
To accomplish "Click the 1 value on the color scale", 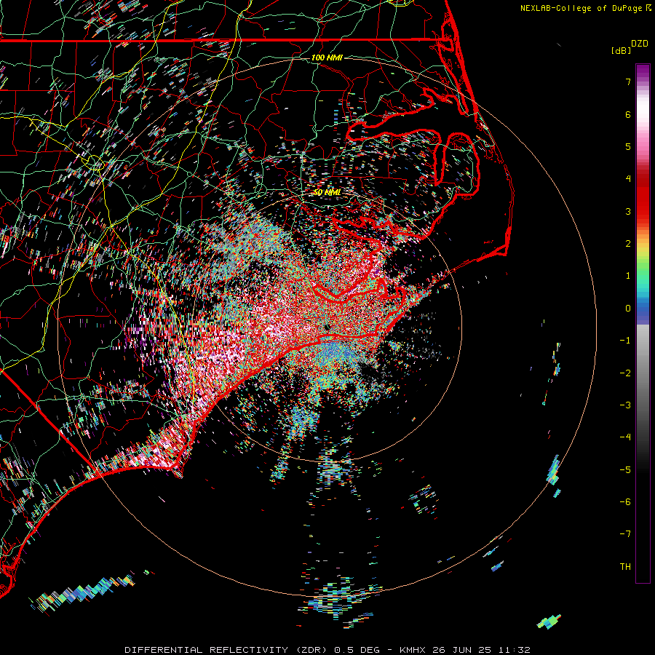I will (x=628, y=276).
